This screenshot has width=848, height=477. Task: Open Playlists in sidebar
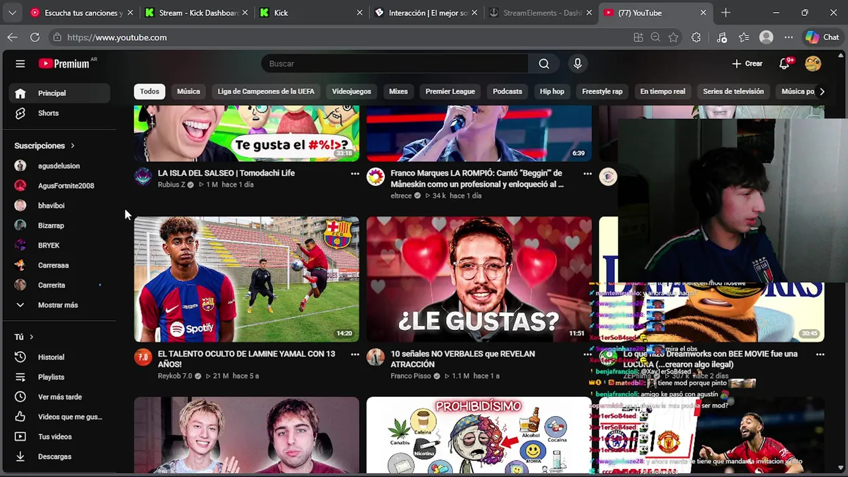[x=60, y=377]
